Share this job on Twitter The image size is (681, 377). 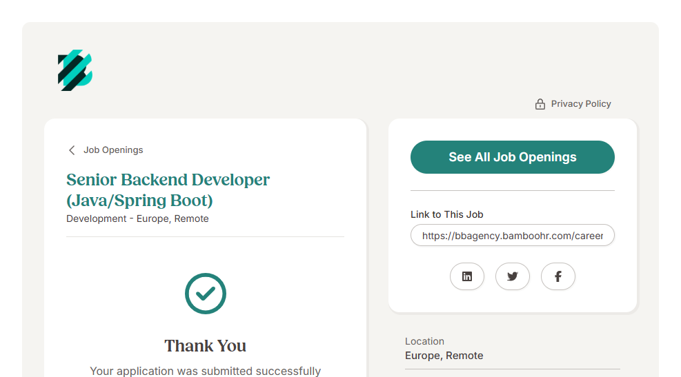click(x=513, y=276)
